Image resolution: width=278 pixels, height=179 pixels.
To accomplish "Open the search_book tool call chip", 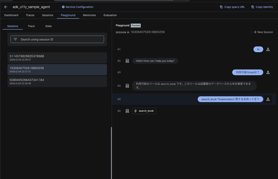I will 144,111.
